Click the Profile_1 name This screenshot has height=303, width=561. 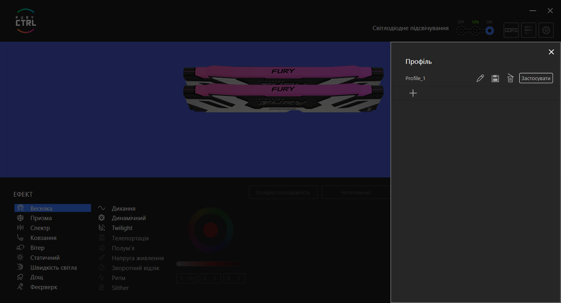click(x=415, y=79)
